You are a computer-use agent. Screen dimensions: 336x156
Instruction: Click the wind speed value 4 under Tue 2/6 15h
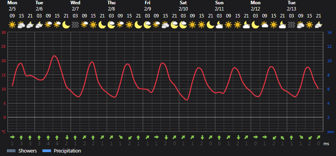point(57,144)
